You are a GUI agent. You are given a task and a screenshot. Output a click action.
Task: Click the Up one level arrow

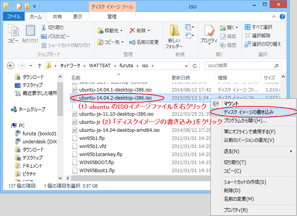[x=39, y=66]
